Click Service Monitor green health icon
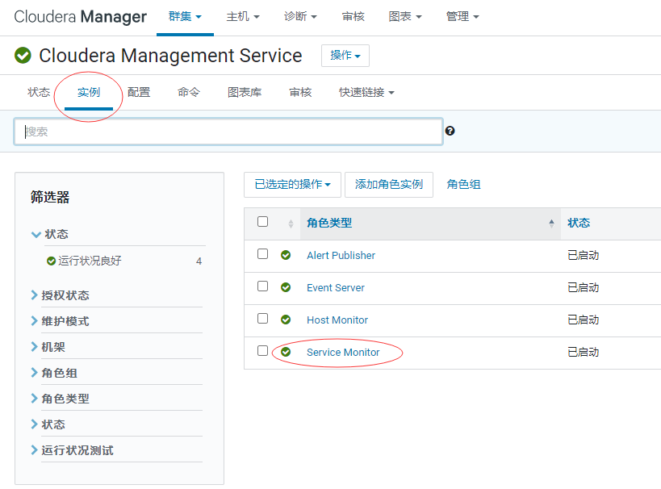This screenshot has height=489, width=661. [x=286, y=352]
